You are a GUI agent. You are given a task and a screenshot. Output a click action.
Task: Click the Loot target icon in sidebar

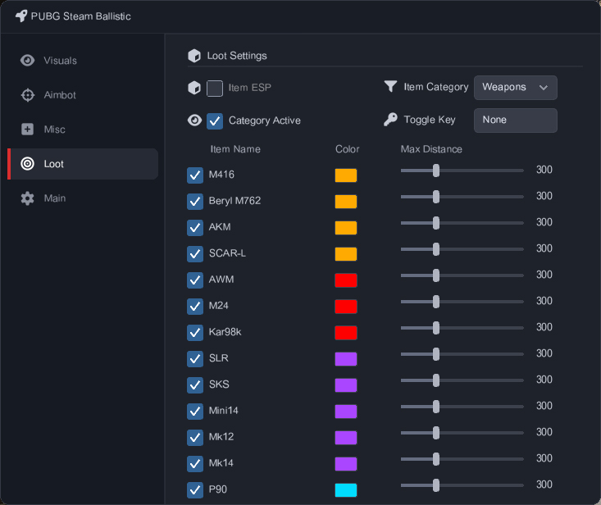point(27,164)
